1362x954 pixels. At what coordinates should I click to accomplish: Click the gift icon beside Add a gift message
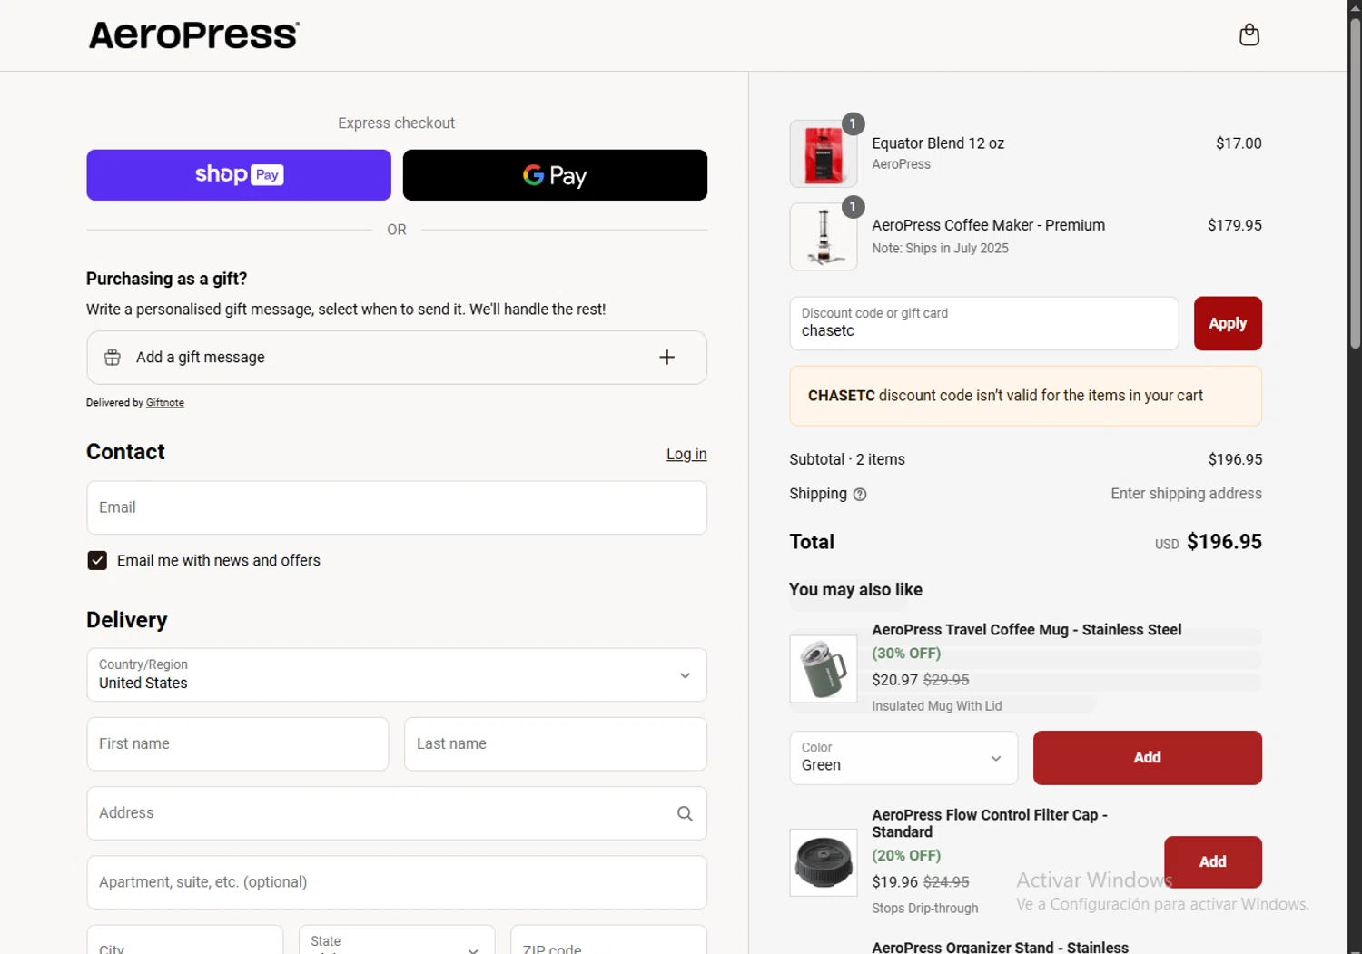[113, 358]
